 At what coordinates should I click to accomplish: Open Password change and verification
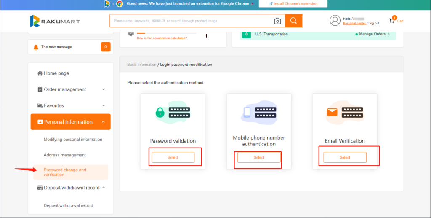pos(71,172)
